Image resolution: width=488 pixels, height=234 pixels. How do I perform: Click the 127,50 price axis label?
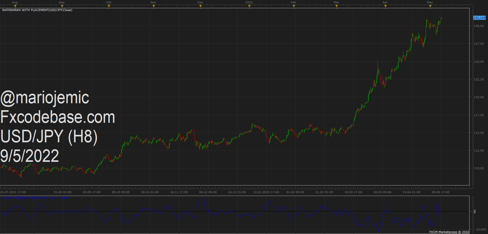(479, 44)
